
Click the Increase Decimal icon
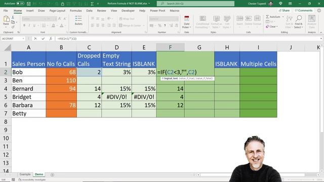click(171, 26)
